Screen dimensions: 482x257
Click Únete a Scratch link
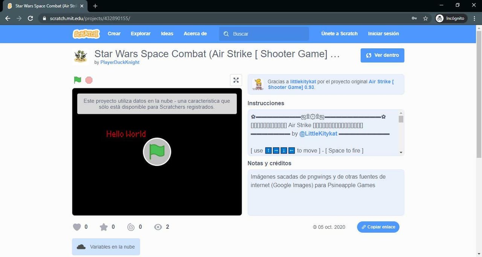pyautogui.click(x=339, y=34)
